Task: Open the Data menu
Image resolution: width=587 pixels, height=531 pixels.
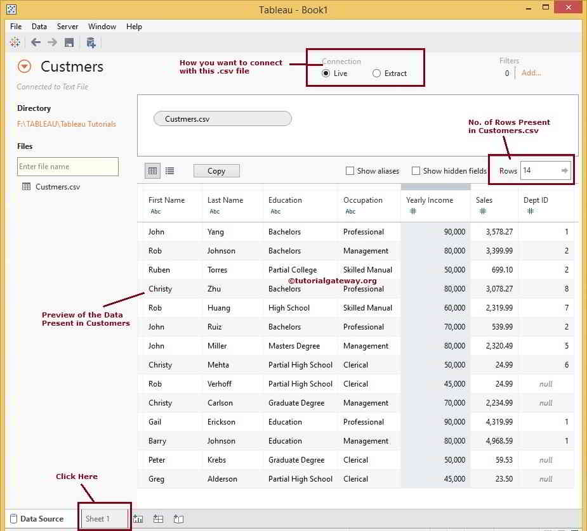Action: click(39, 27)
